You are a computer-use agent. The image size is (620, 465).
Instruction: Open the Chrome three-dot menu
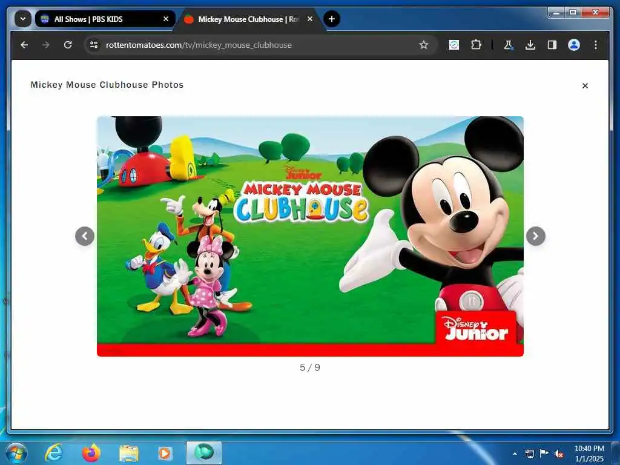click(596, 45)
